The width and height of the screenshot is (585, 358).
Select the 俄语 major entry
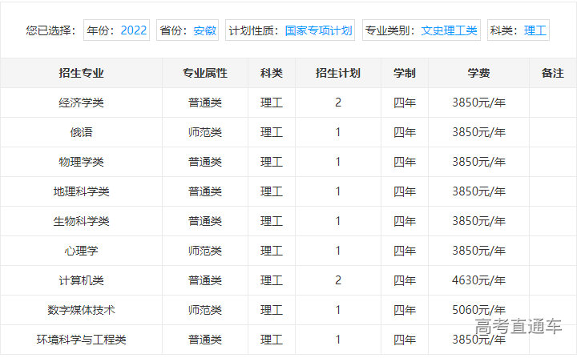tap(81, 132)
